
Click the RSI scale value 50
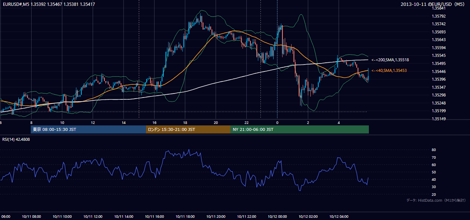coord(434,172)
